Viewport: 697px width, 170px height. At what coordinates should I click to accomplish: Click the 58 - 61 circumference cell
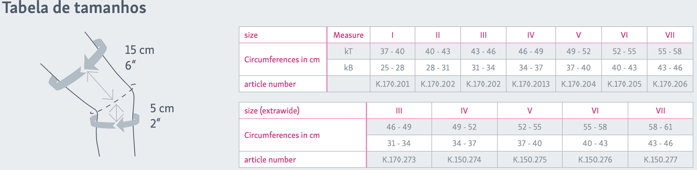(x=660, y=127)
